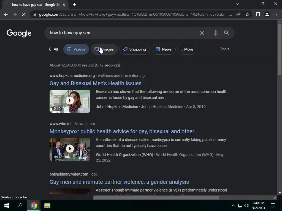Bookmark this tab with the star icon
282x211 pixels.
(x=247, y=14)
